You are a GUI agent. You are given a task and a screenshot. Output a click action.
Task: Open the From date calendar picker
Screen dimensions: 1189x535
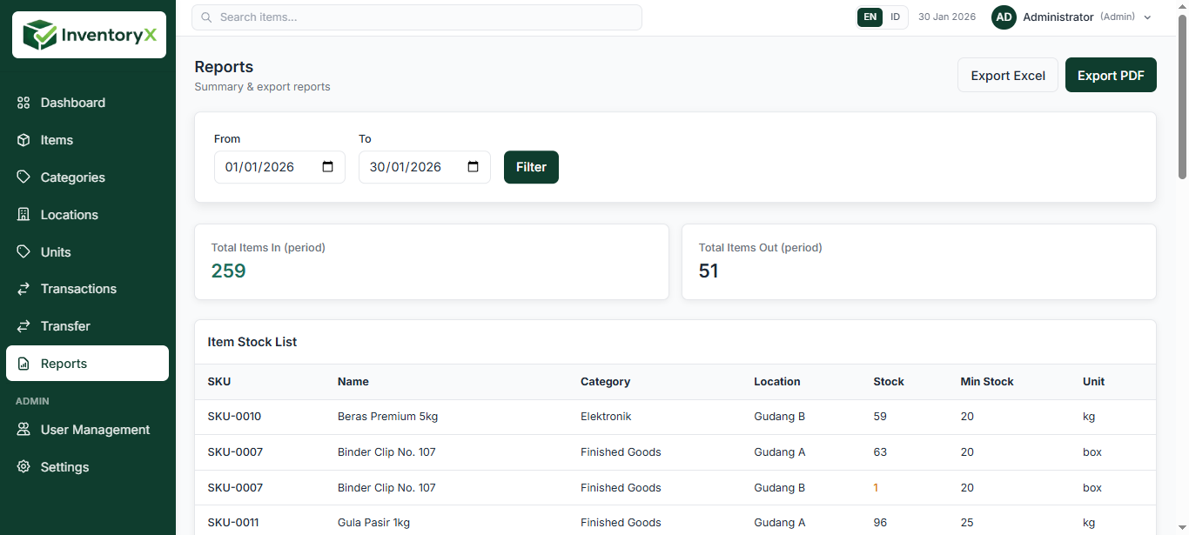[x=328, y=167]
